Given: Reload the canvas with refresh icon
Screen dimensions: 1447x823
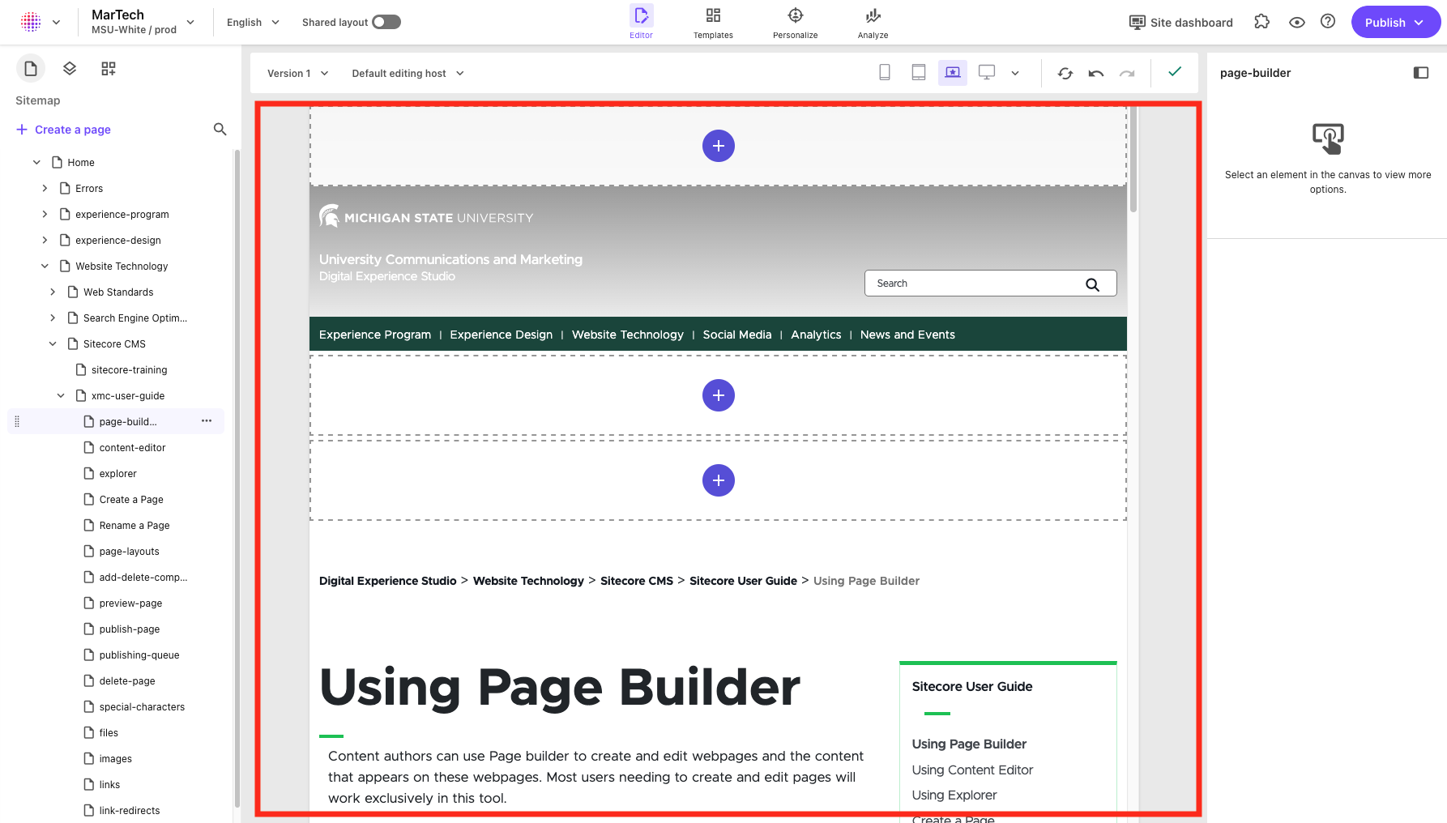Looking at the screenshot, I should [1065, 74].
